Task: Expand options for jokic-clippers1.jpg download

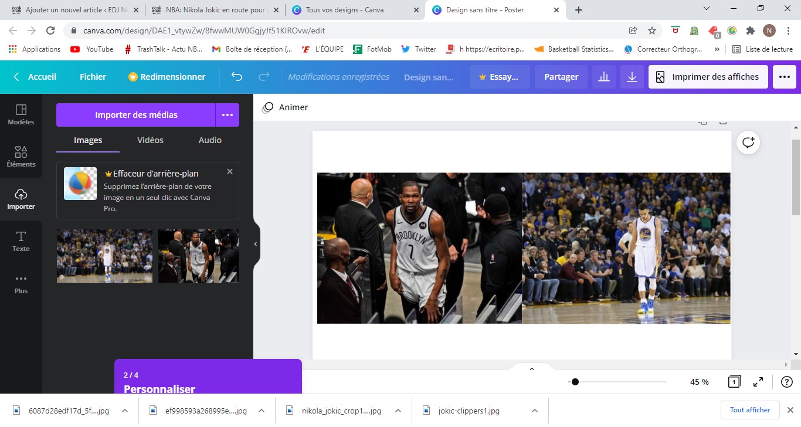Action: (534, 411)
